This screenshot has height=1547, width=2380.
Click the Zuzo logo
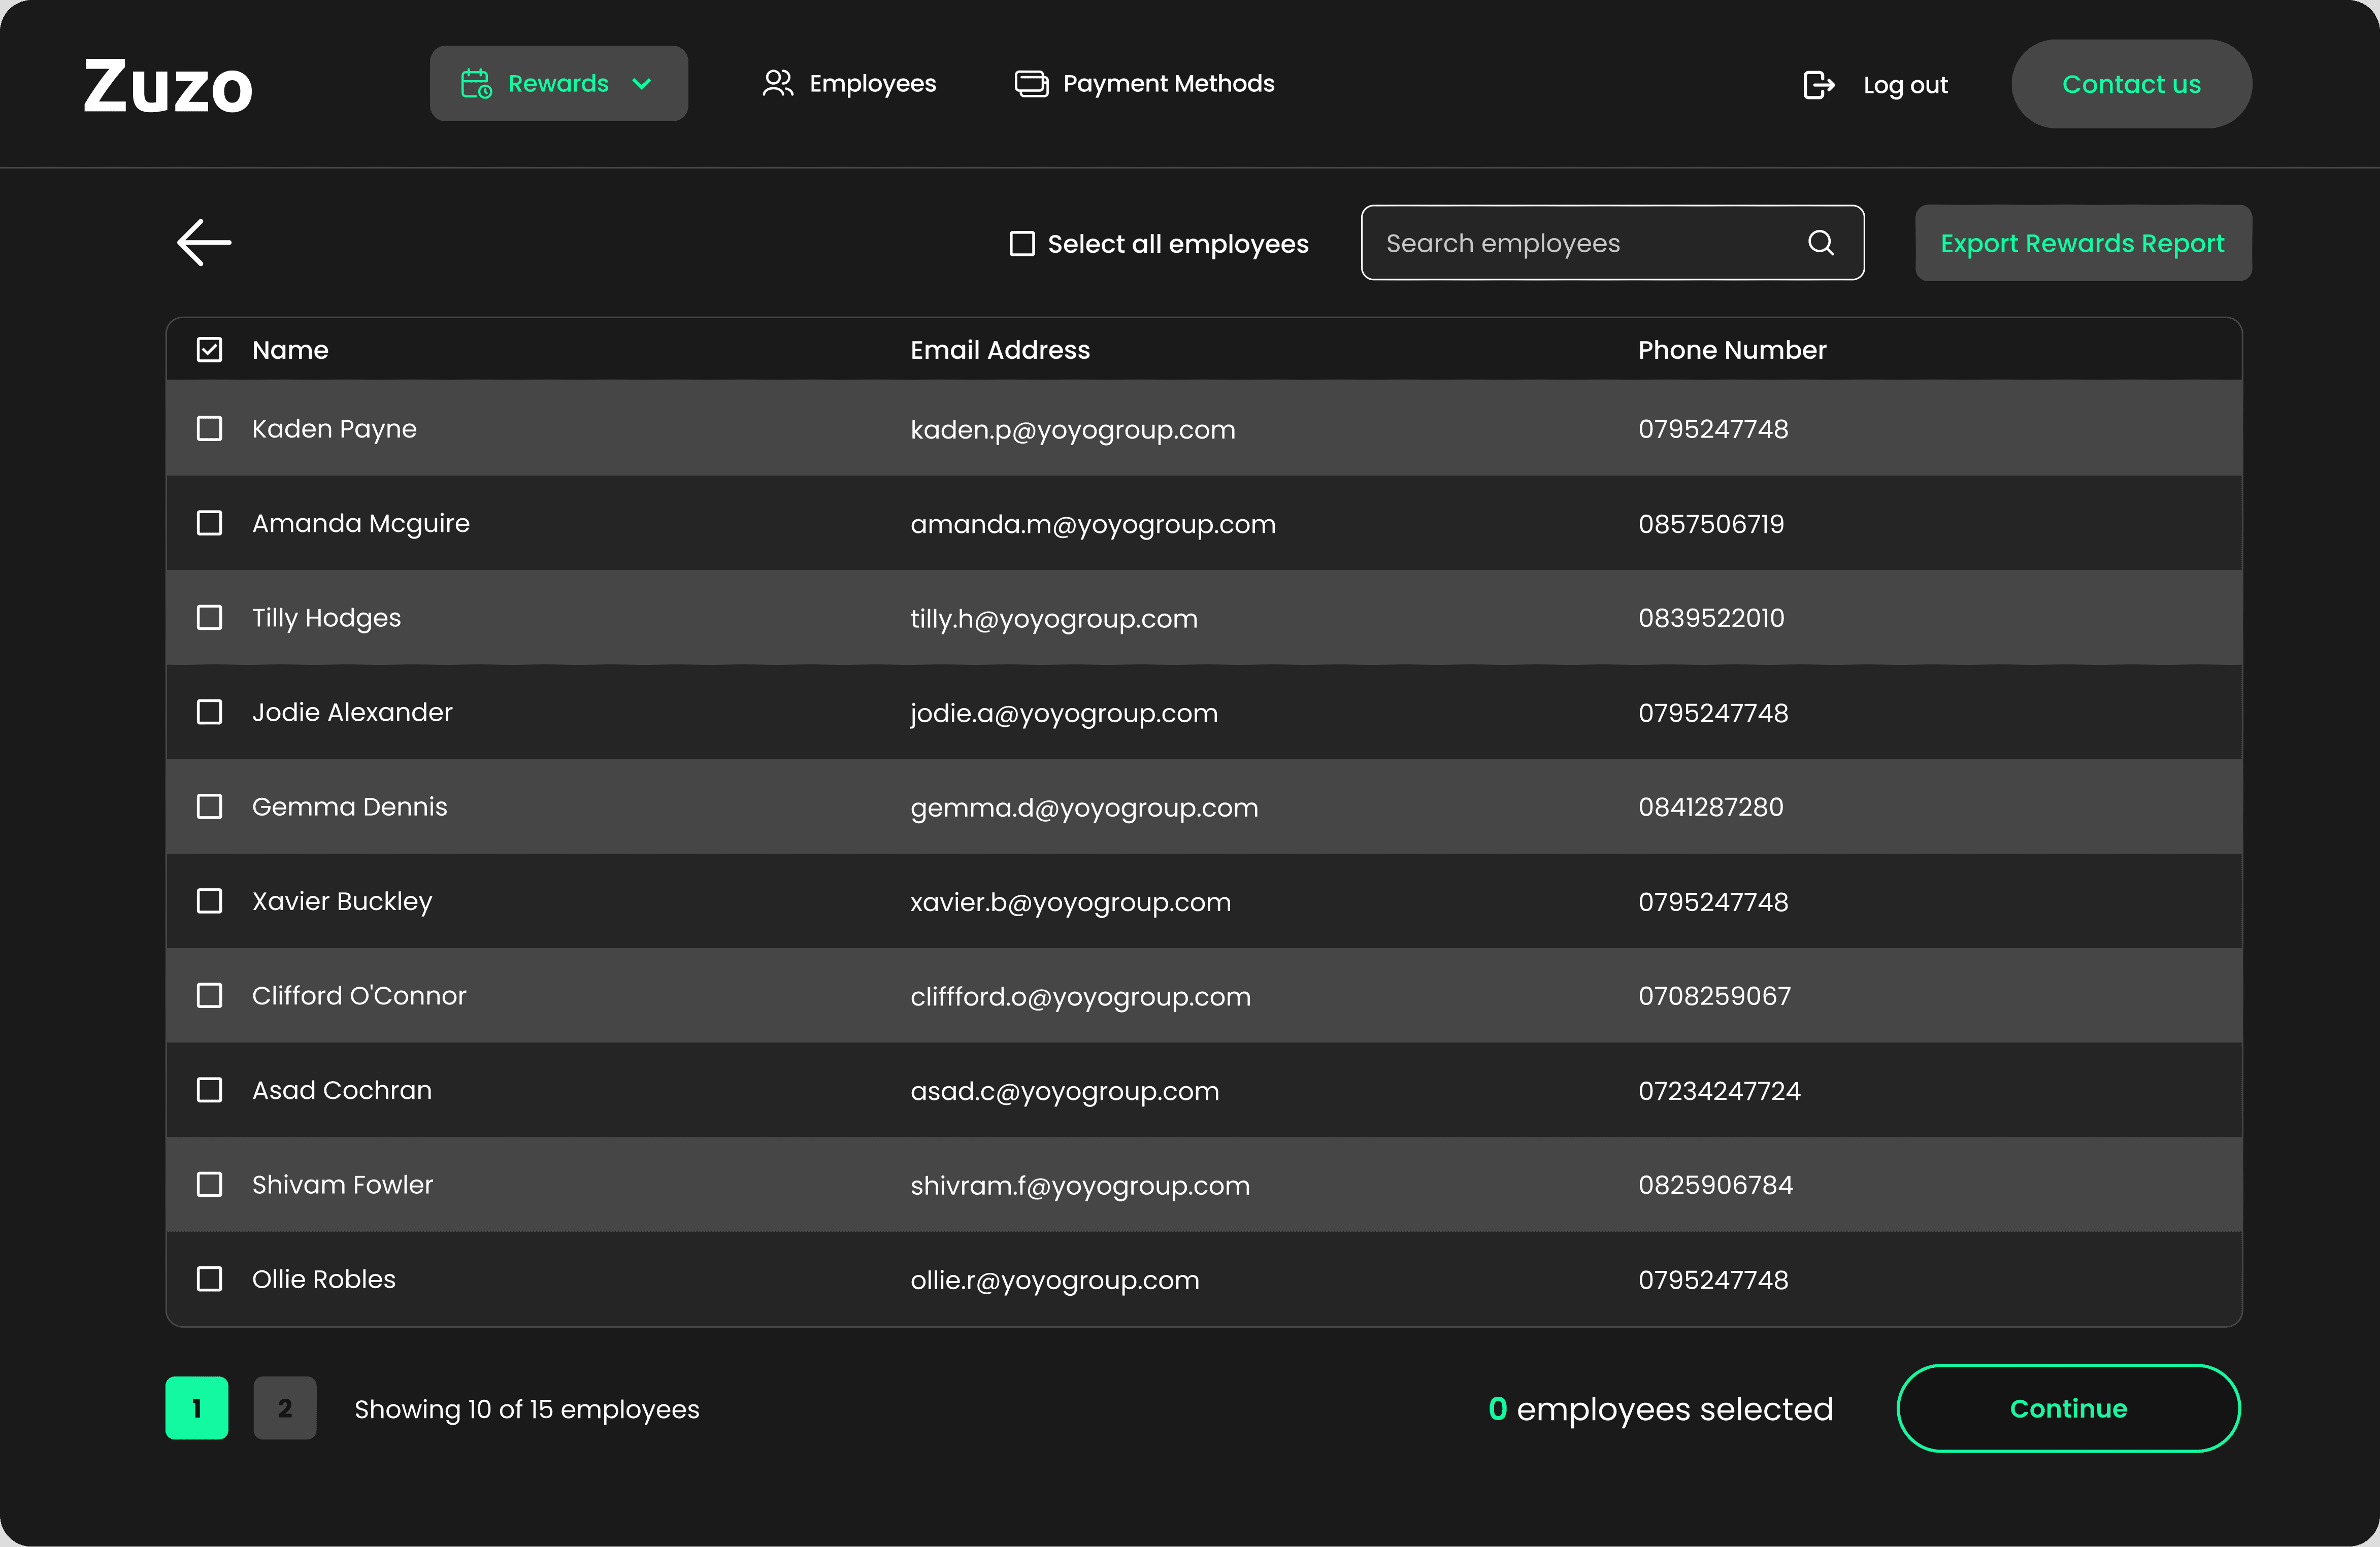168,86
